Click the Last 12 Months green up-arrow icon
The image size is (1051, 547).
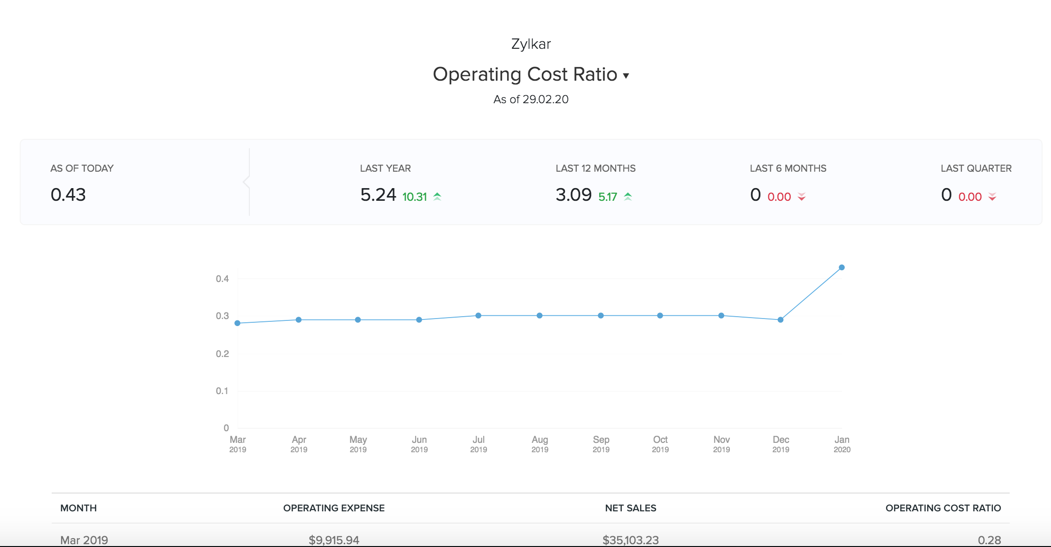point(628,197)
